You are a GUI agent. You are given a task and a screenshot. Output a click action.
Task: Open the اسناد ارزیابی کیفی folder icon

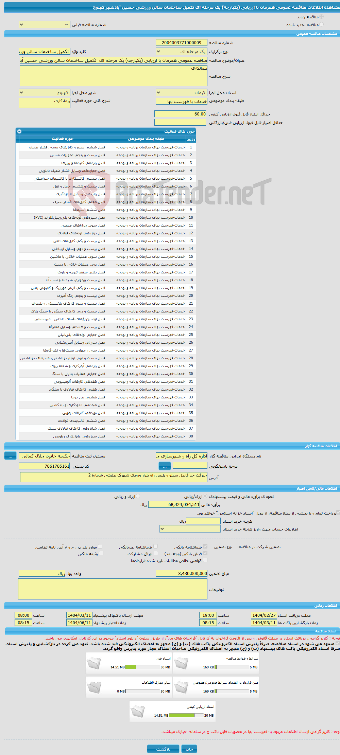click(137, 711)
